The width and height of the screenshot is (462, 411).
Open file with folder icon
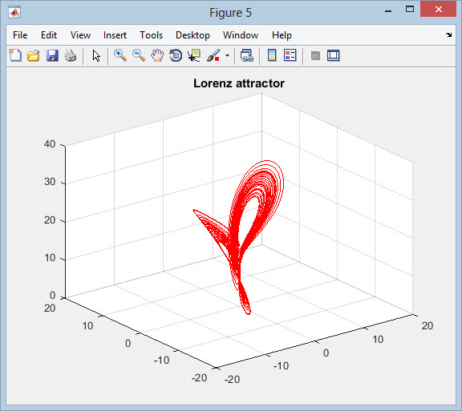tap(34, 55)
